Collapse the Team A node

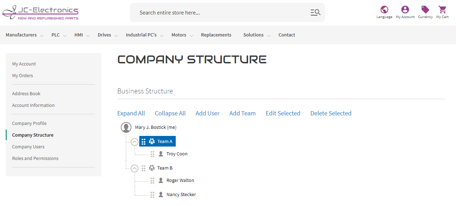coord(134,142)
